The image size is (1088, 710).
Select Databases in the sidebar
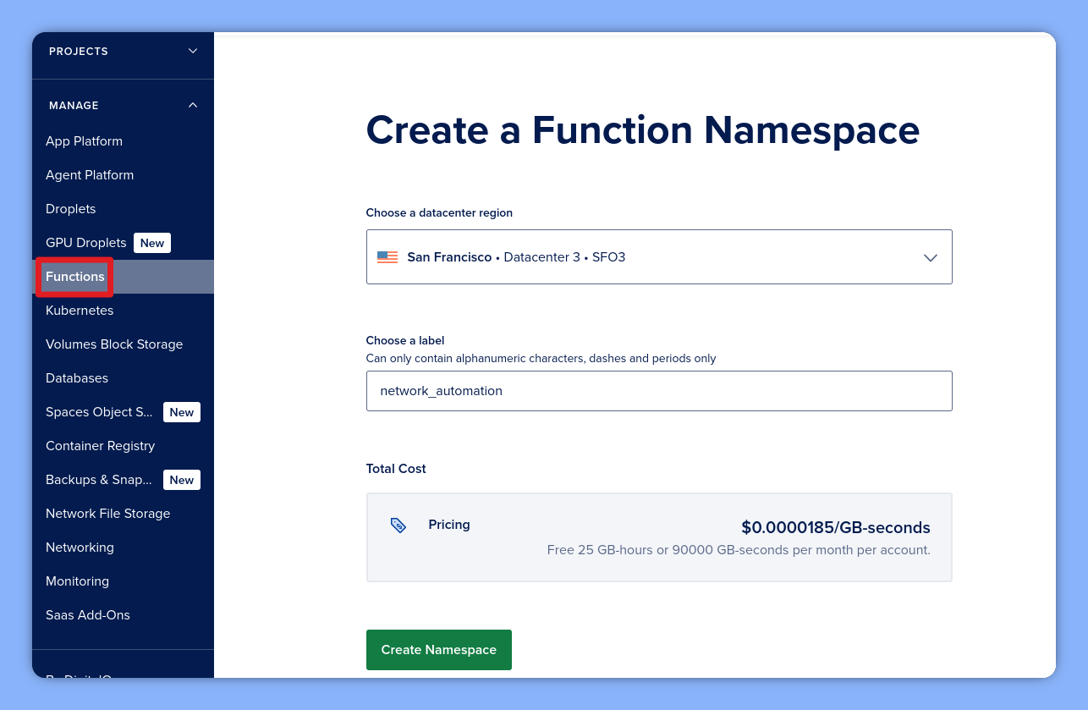76,377
